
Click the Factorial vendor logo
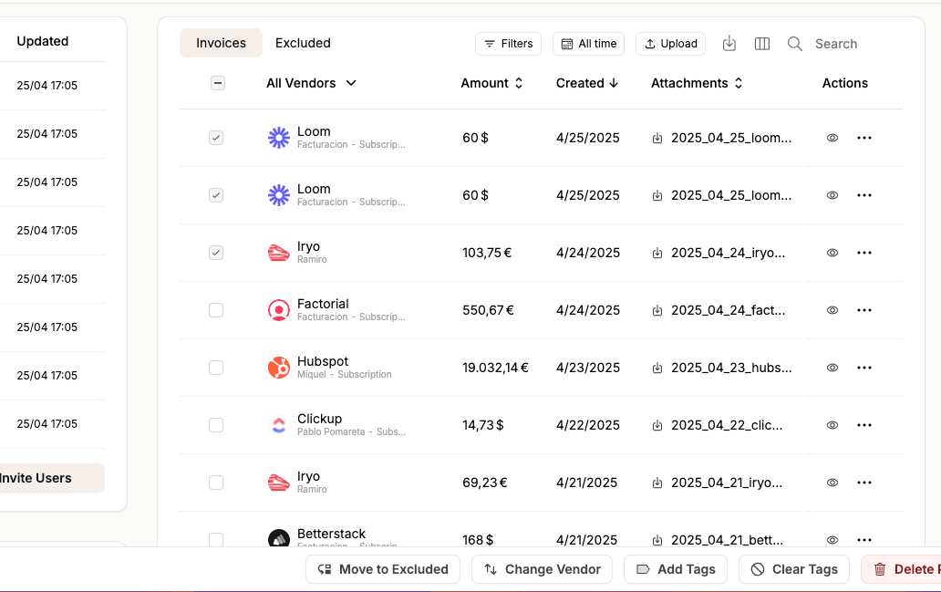278,310
